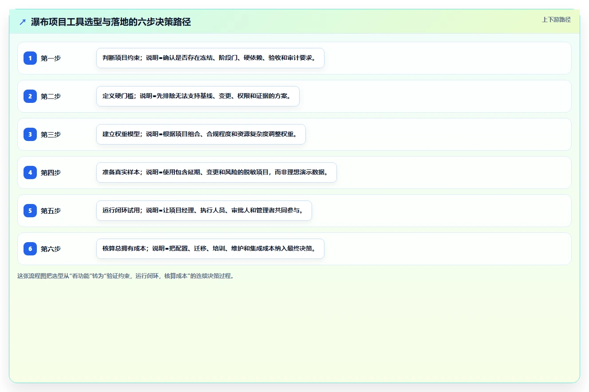Click the 第三步 label
Image resolution: width=589 pixels, height=392 pixels.
[x=51, y=134]
